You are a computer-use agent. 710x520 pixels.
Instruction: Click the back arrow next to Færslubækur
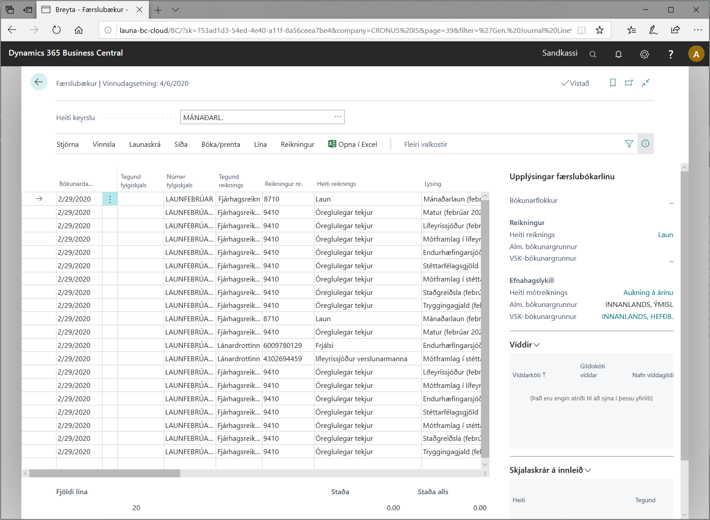39,82
